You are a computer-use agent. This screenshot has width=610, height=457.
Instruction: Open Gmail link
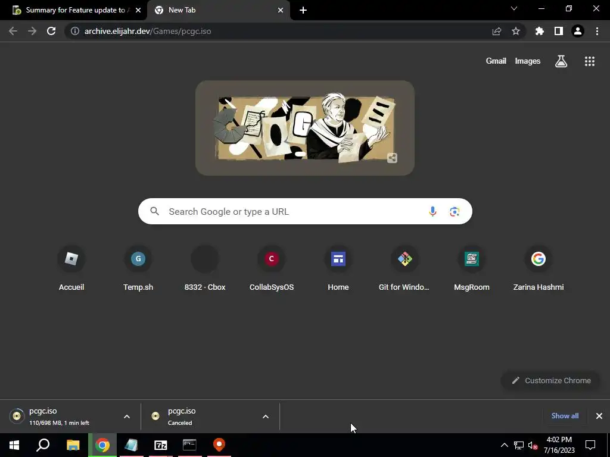pyautogui.click(x=496, y=61)
